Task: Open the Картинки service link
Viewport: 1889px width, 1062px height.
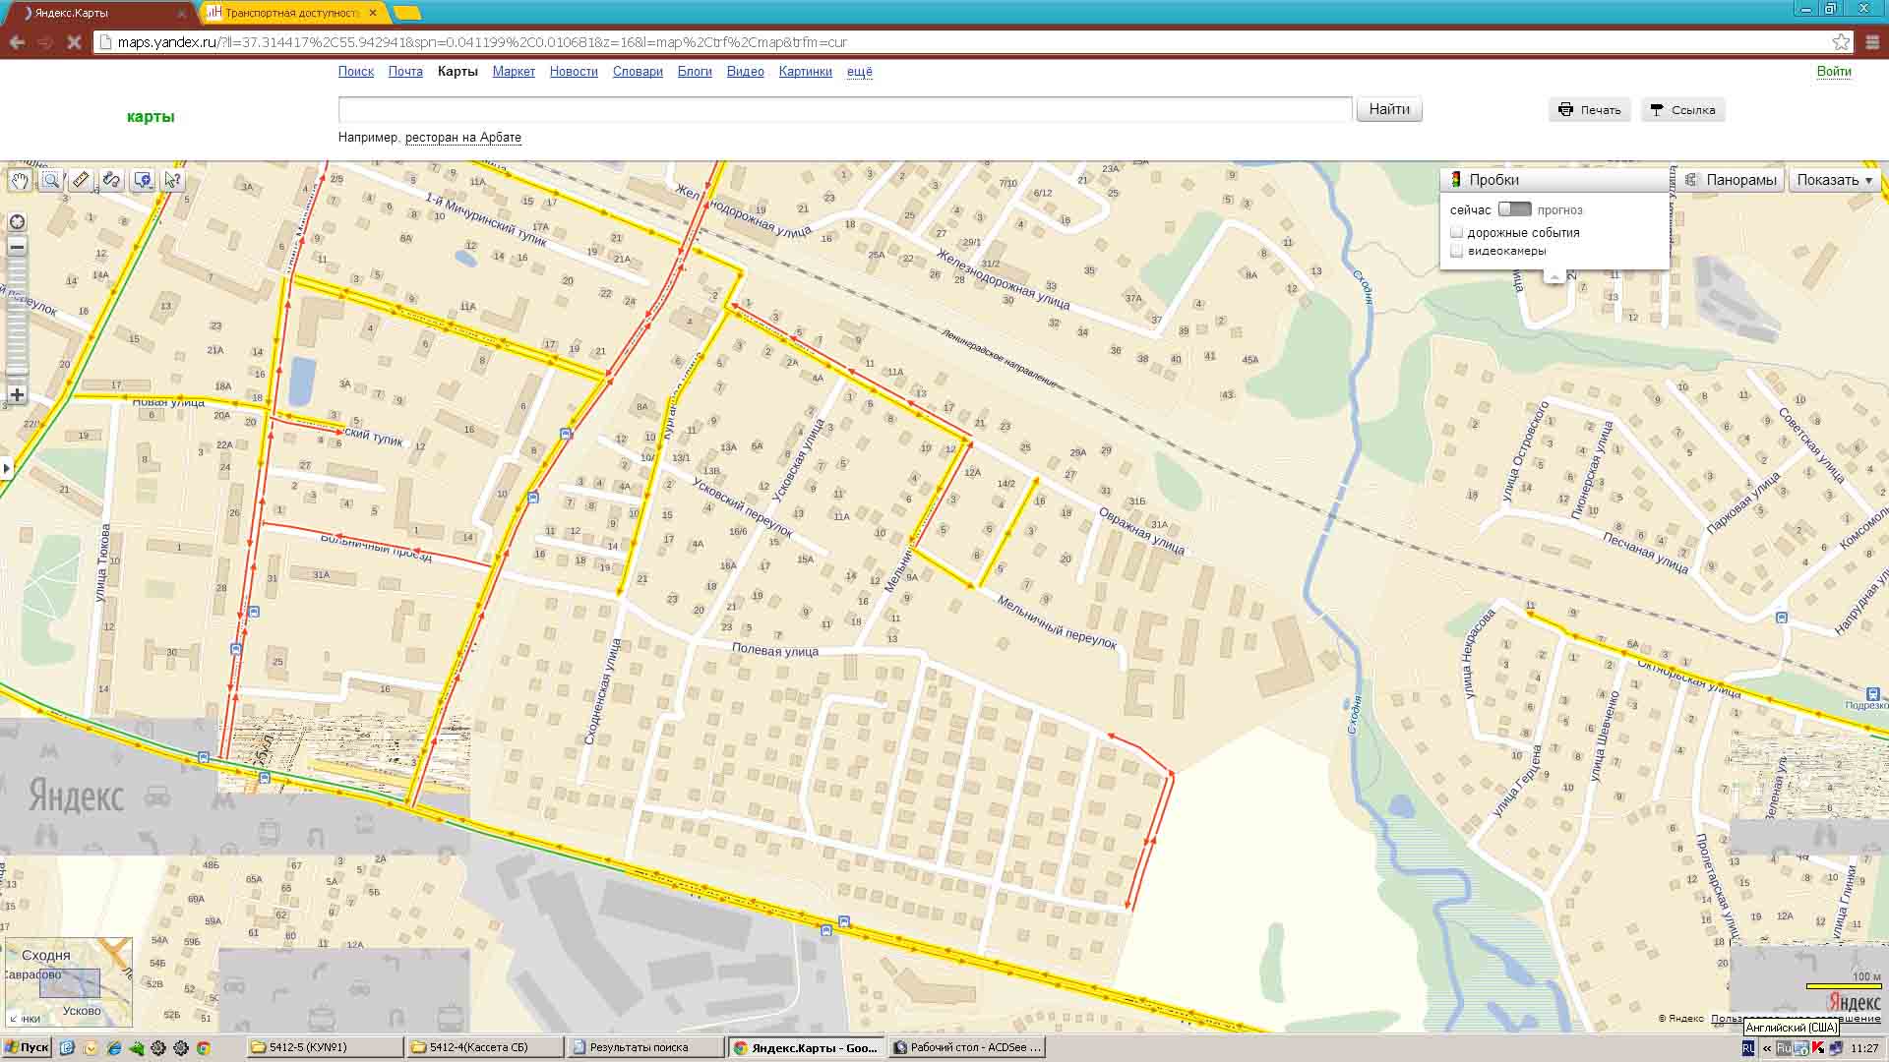Action: [805, 72]
